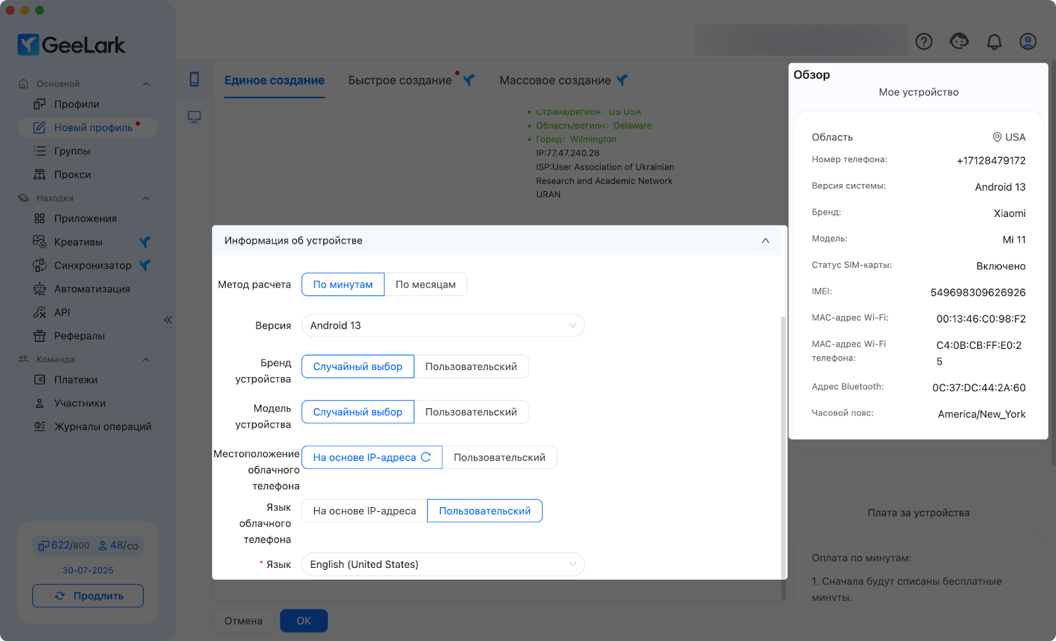Choose Случайный выбор for device model
Viewport: 1056px width, 641px height.
click(358, 412)
